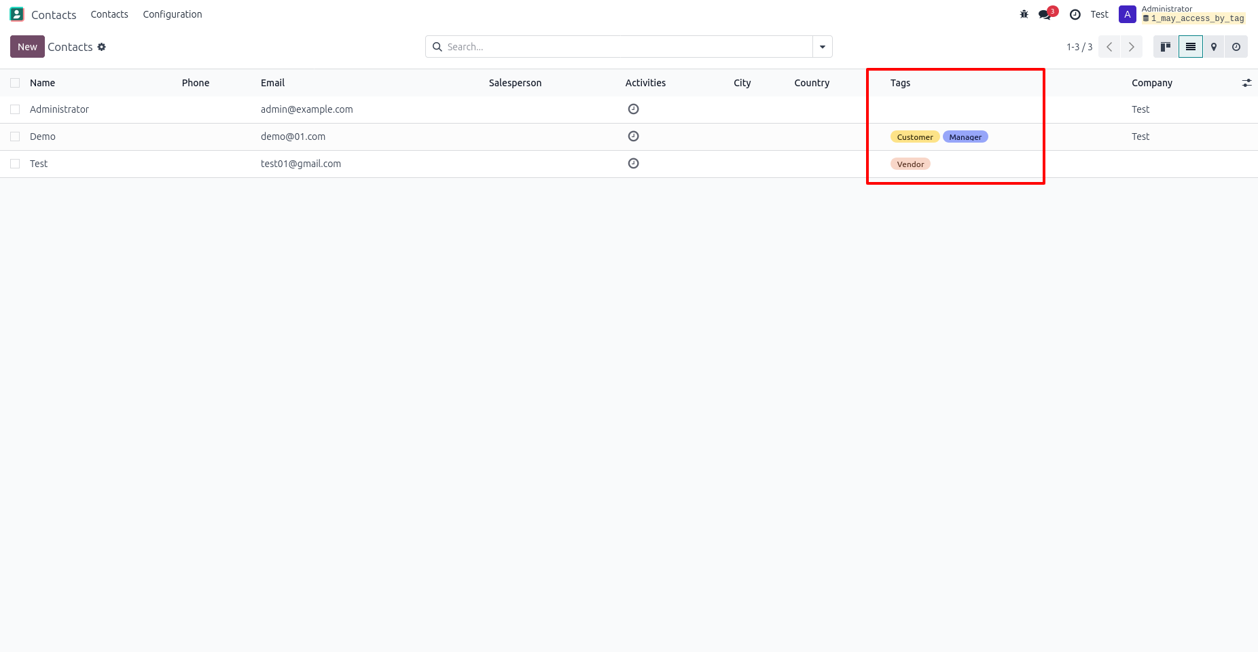
Task: Open the debug bug icon menu
Action: click(x=1024, y=14)
